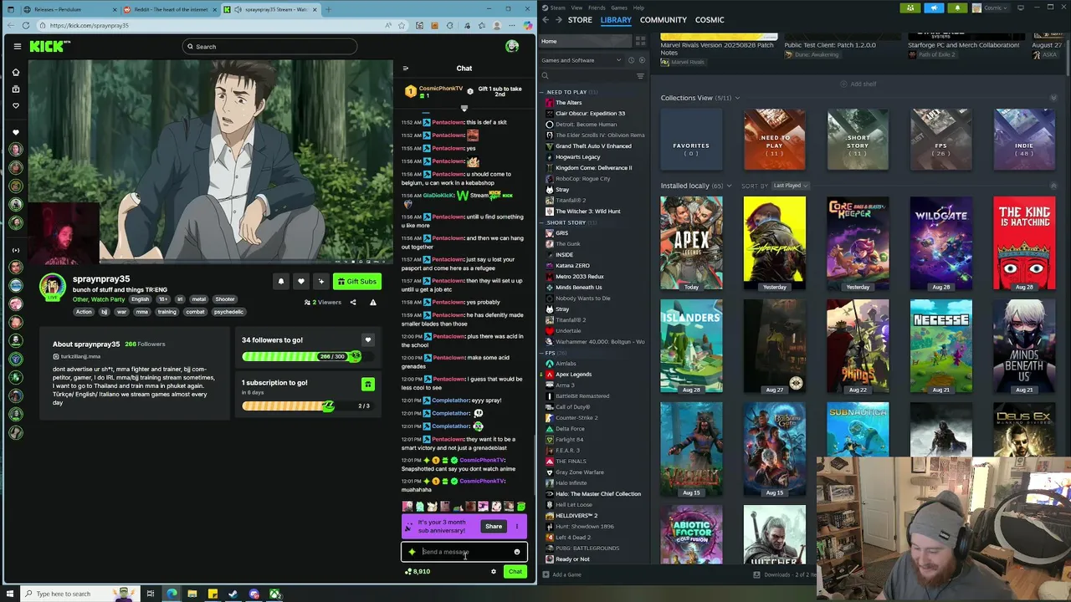The width and height of the screenshot is (1071, 602).
Task: Collapse the FPS category in Steam list
Action: click(543, 353)
